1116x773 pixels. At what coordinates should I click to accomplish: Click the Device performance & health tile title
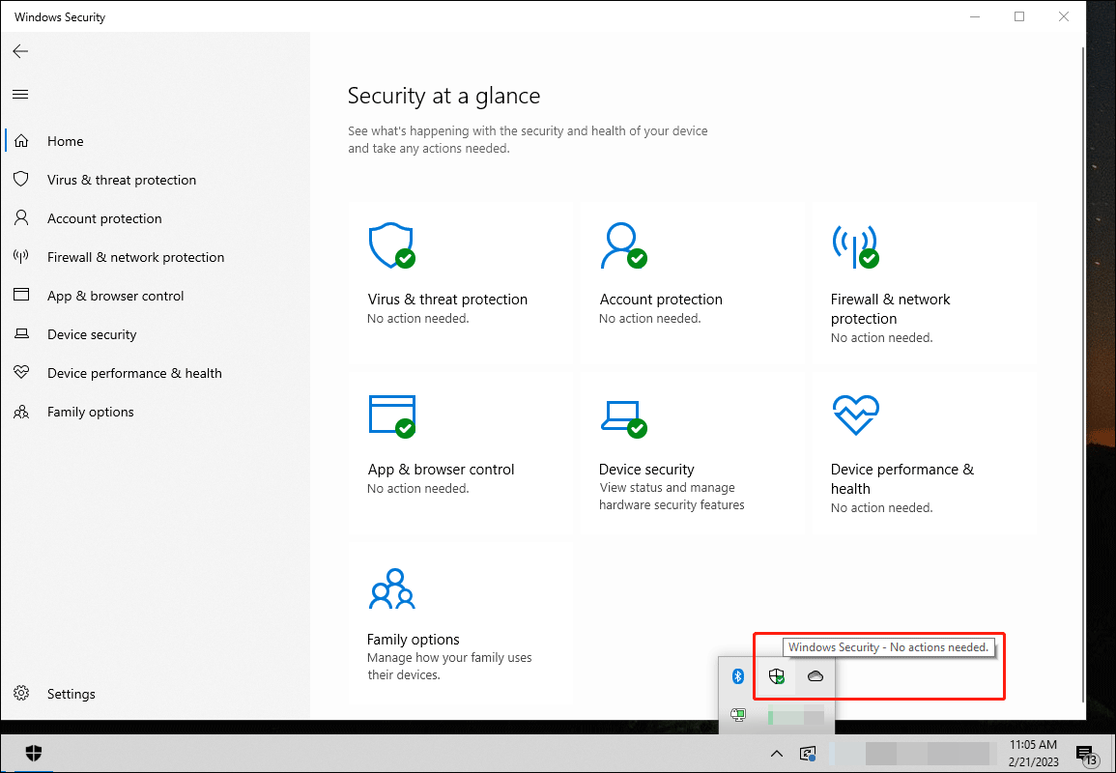coord(902,478)
